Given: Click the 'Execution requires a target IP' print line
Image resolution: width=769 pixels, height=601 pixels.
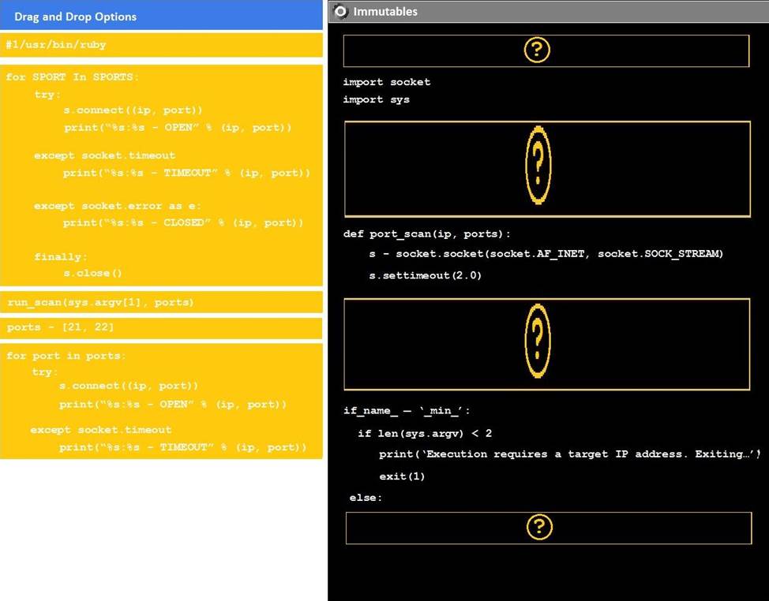Looking at the screenshot, I should (x=568, y=454).
